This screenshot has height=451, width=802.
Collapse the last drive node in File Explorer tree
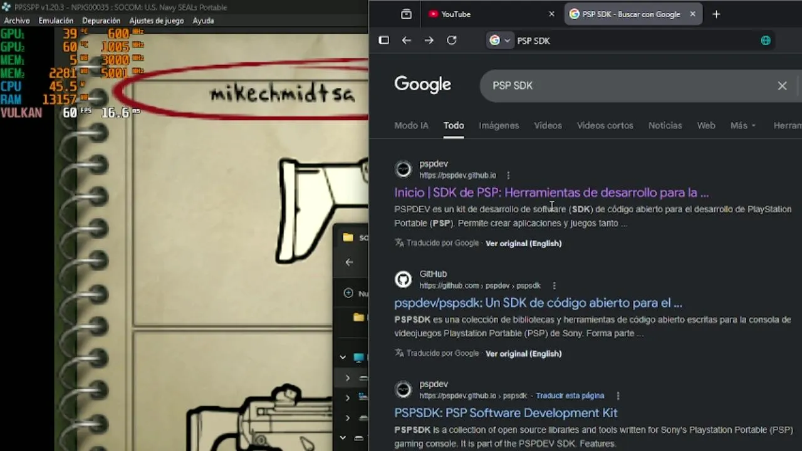tap(343, 438)
